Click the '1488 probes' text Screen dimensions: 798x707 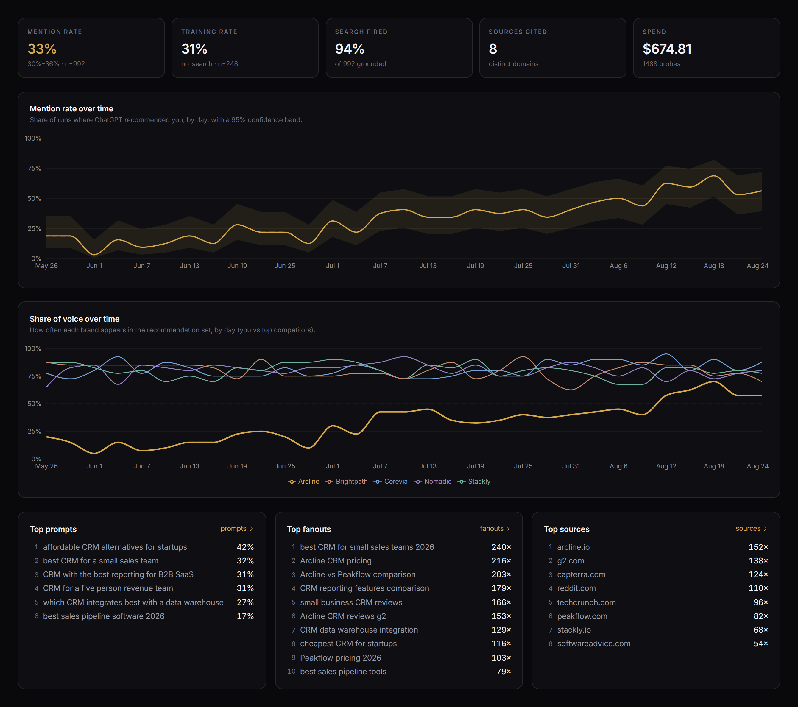[x=661, y=64]
